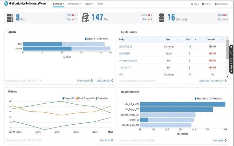The image size is (234, 146).
Task: Open the BLR-CHERRY cluster link
Action: point(125,53)
